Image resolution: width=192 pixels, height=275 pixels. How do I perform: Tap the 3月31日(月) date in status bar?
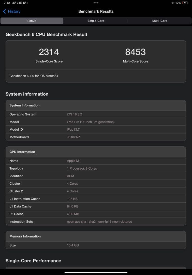tap(20, 3)
